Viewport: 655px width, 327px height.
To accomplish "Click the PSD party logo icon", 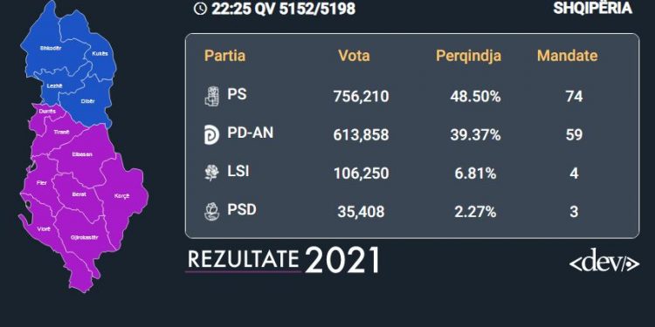I will click(212, 211).
